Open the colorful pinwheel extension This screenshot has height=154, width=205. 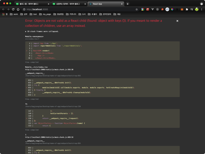172,9
